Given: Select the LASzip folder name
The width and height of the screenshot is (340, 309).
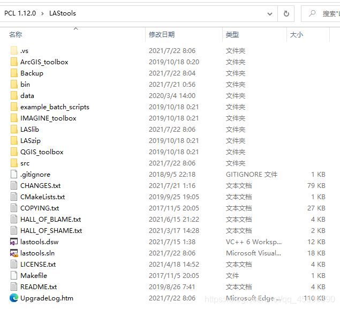Looking at the screenshot, I should [x=31, y=141].
